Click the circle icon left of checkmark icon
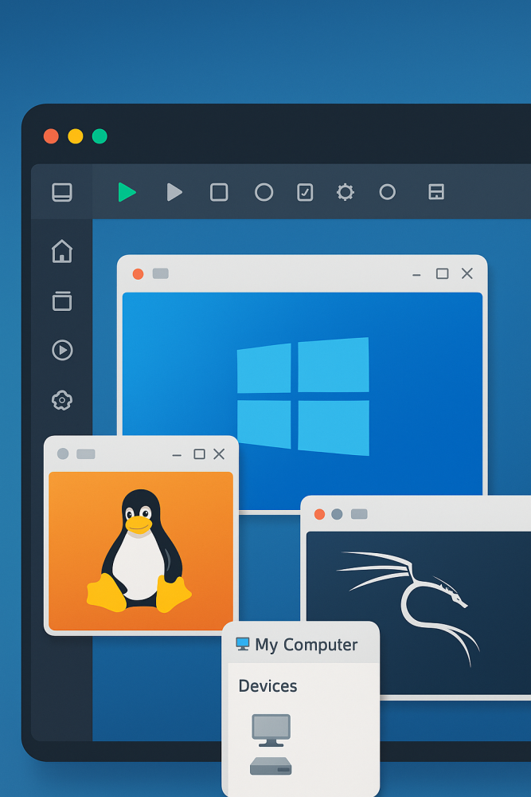The height and width of the screenshot is (797, 531). (264, 193)
